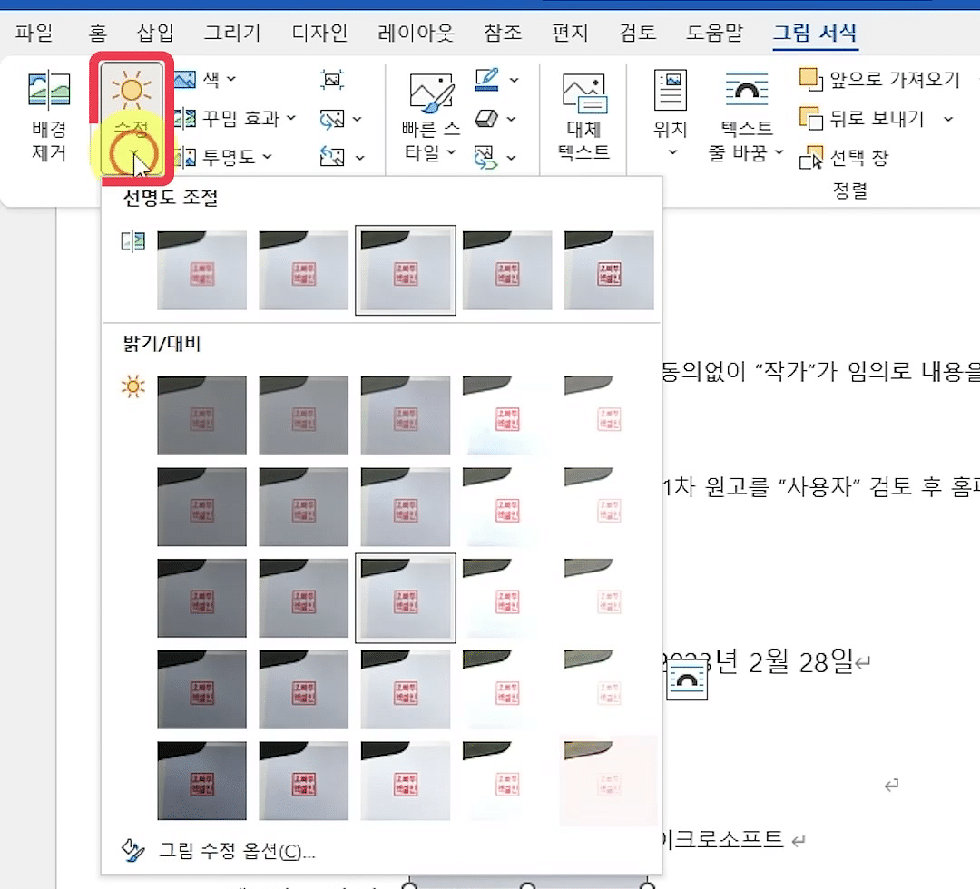Open the 위치 dropdown
980x889 pixels.
coord(671,114)
